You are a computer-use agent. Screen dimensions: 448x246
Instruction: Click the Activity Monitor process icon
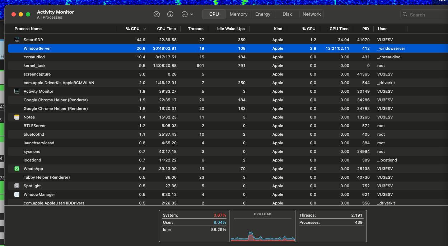(x=17, y=91)
